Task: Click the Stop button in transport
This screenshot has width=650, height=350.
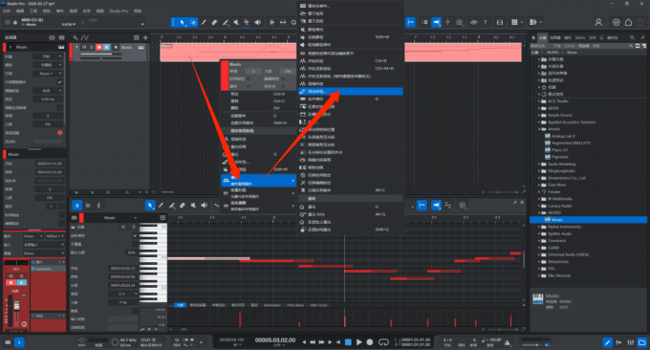Action: 348,342
